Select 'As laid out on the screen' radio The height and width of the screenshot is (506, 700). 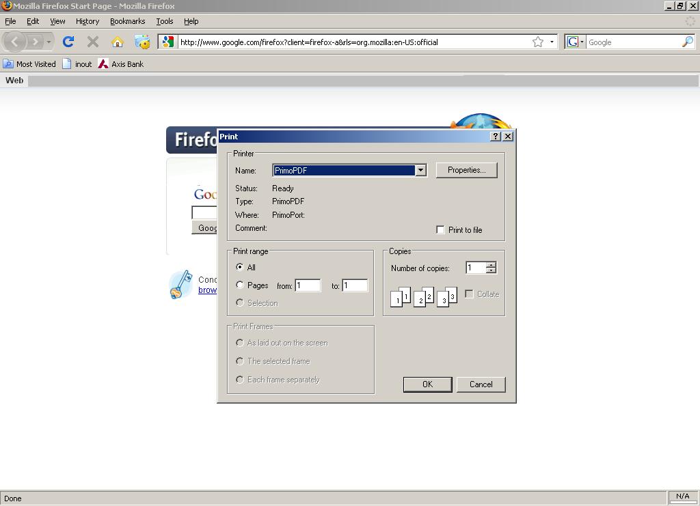(x=240, y=343)
